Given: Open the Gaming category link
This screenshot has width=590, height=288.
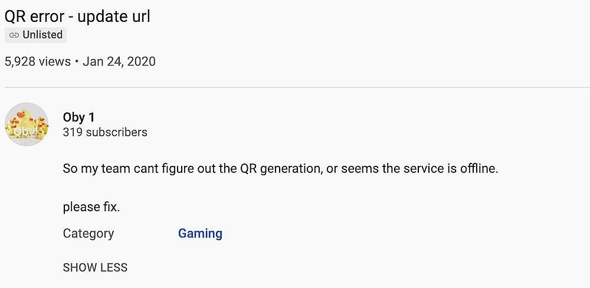Looking at the screenshot, I should tap(200, 233).
